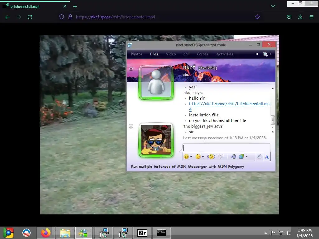Open the nkcf.space bitchosinstall.mp4 chat link
The image size is (319, 239).
229,106
